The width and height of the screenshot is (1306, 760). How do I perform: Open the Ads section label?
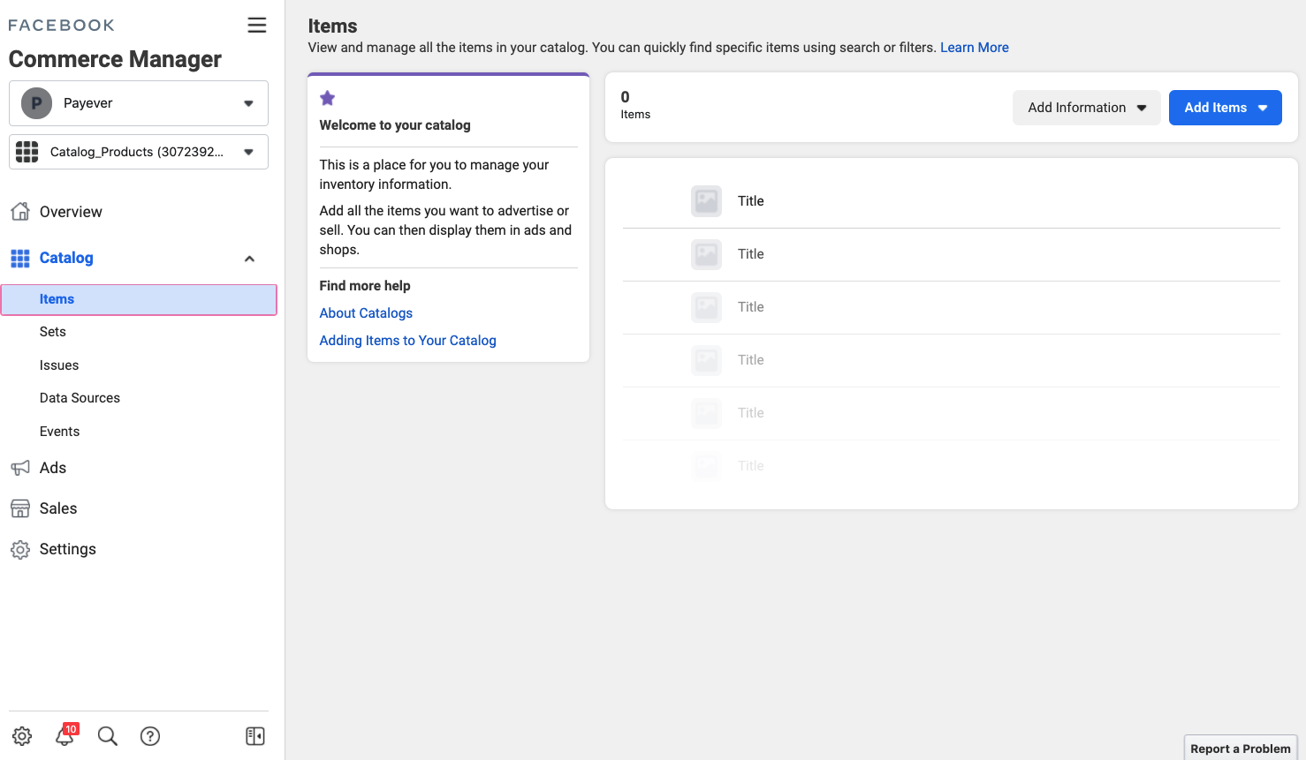click(53, 468)
